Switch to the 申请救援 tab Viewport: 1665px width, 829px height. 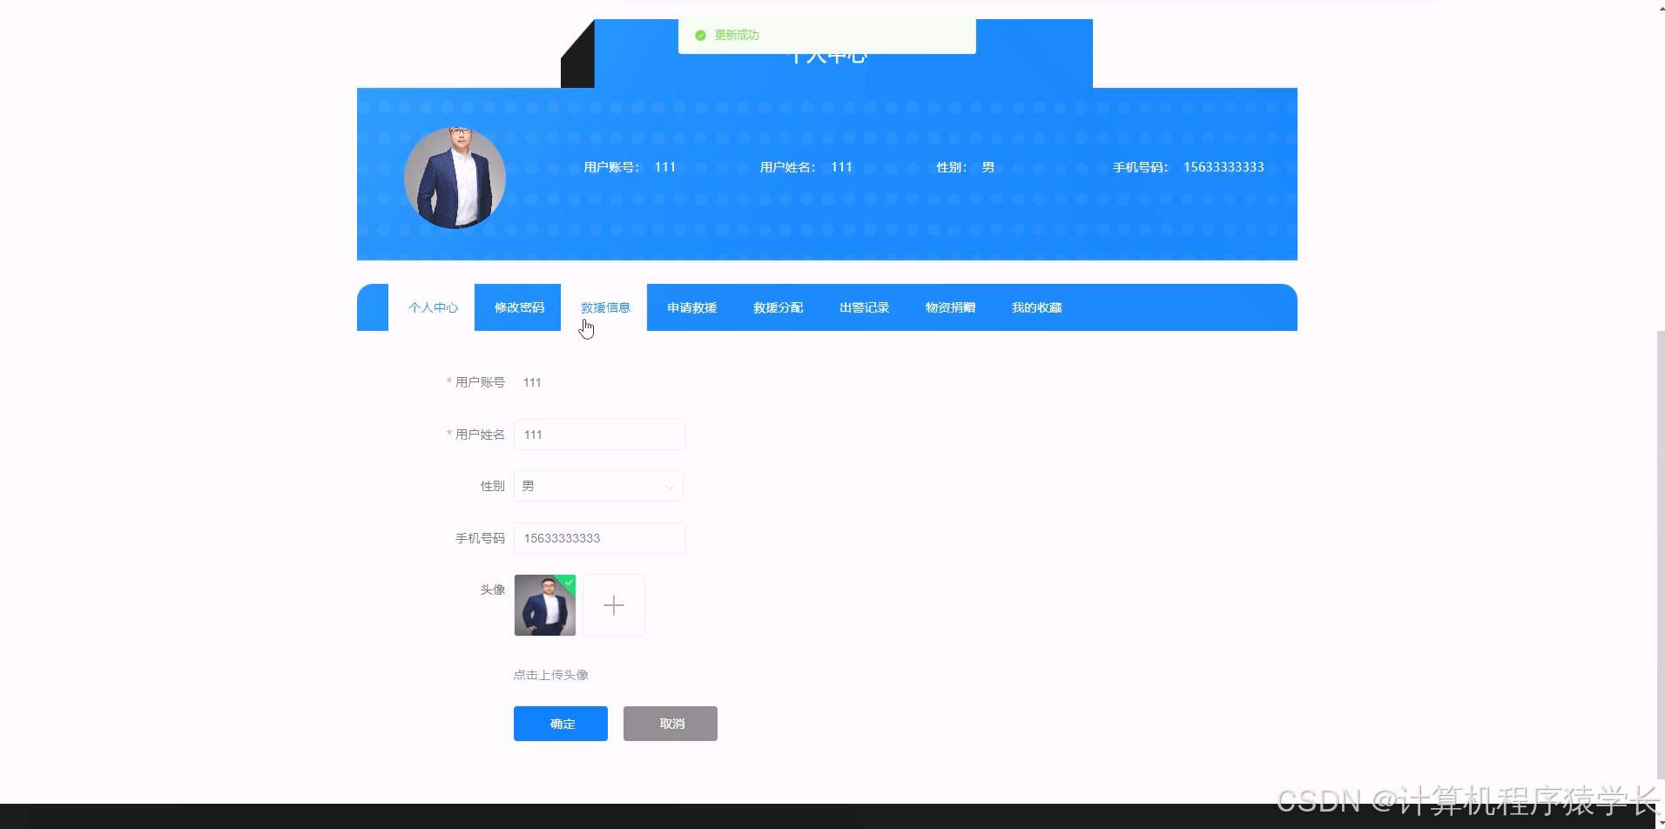pos(691,307)
